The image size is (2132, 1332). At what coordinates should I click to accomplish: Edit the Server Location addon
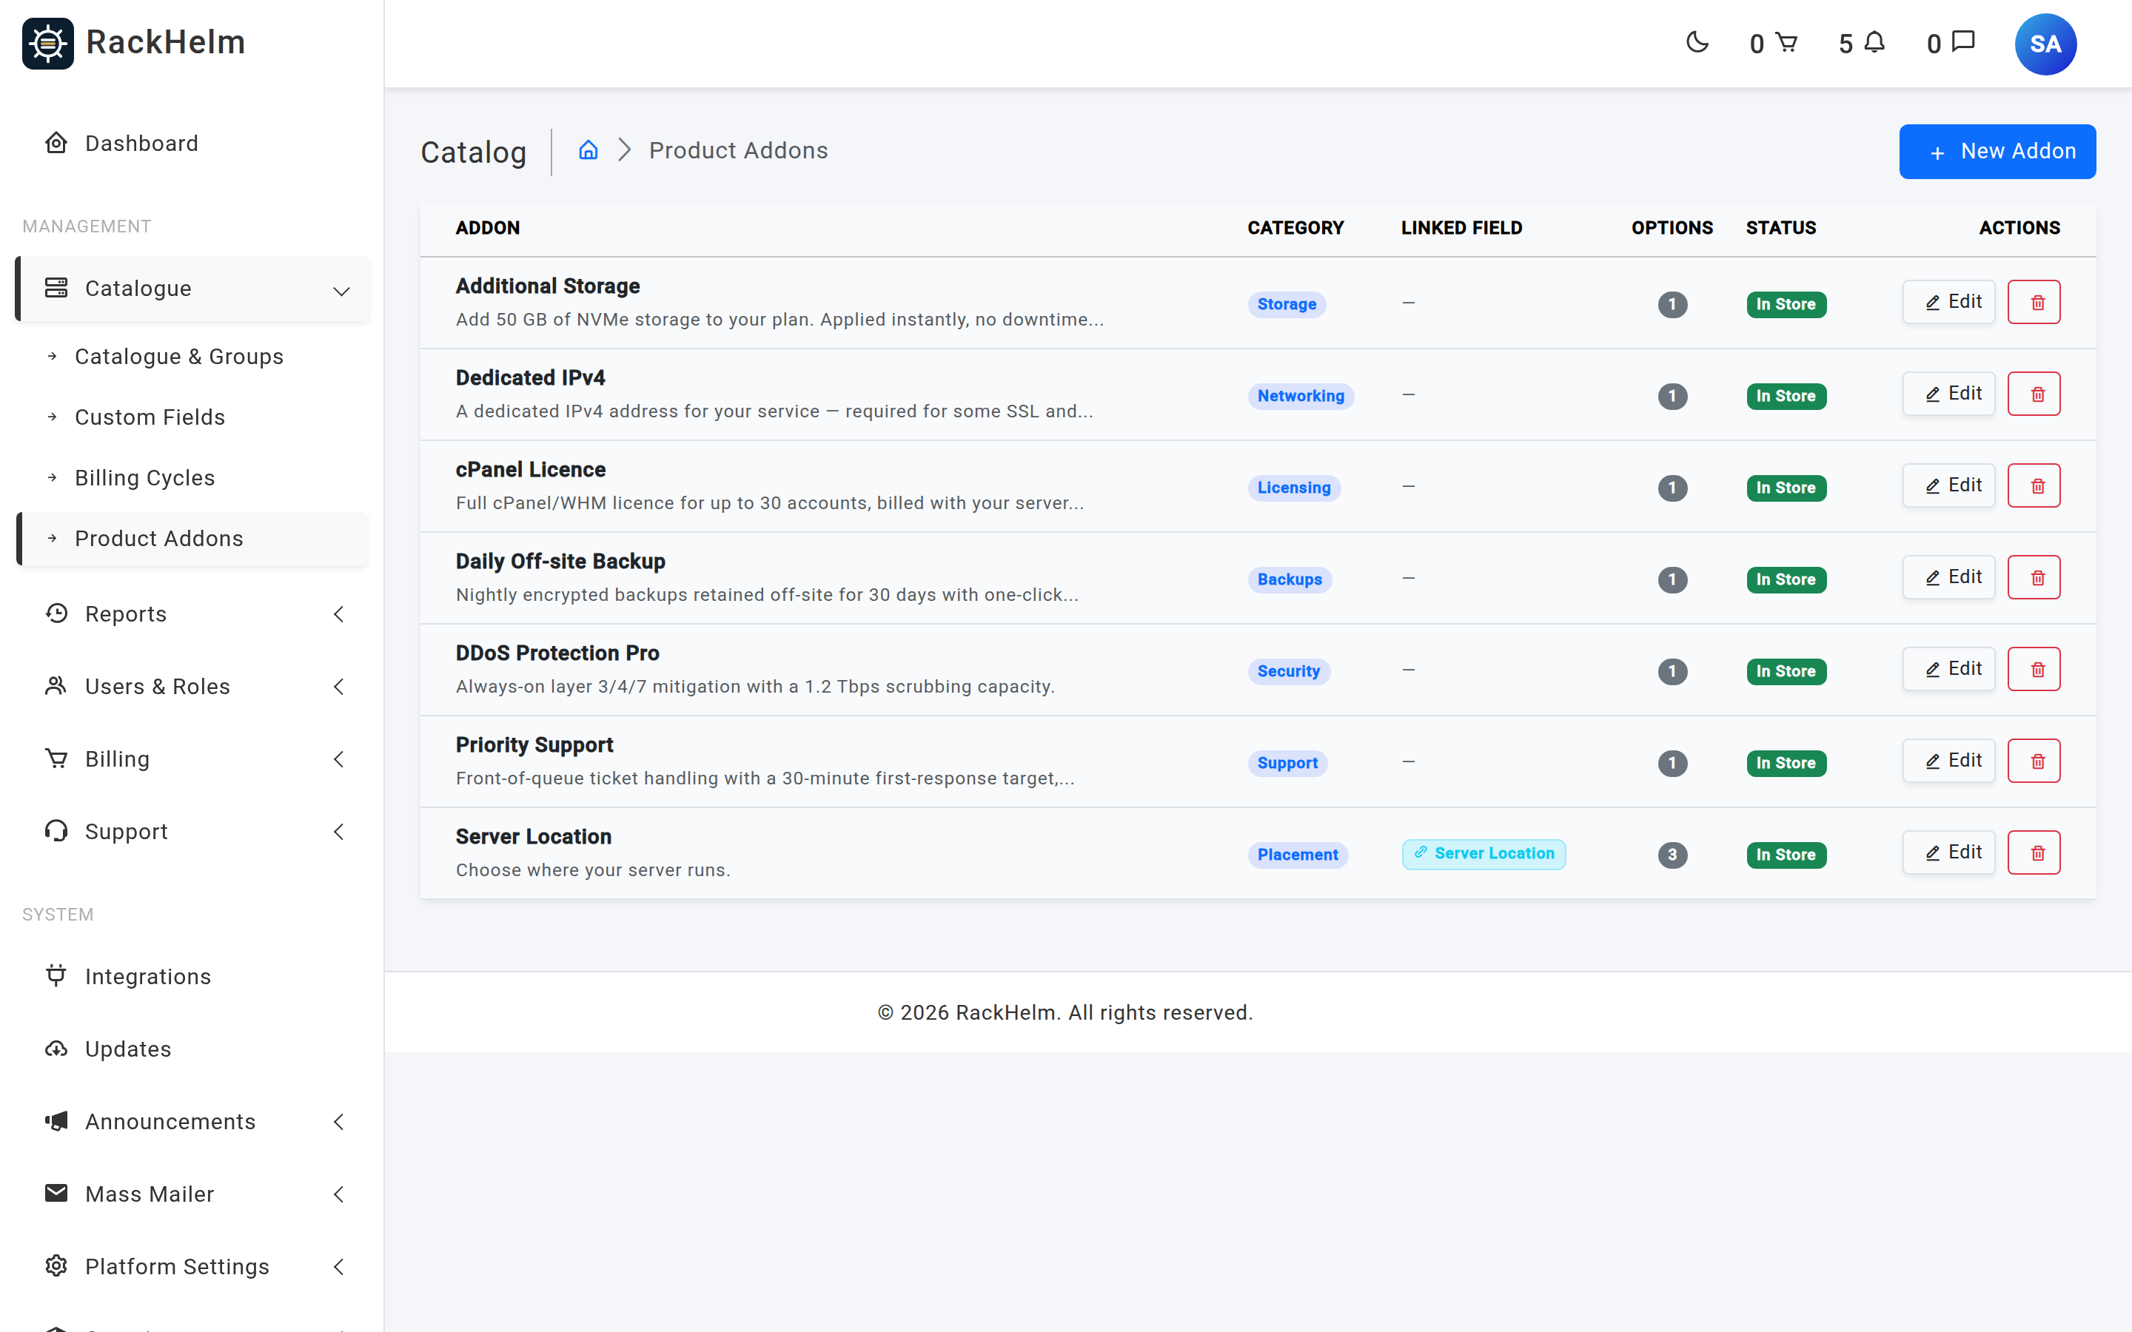coord(1948,852)
